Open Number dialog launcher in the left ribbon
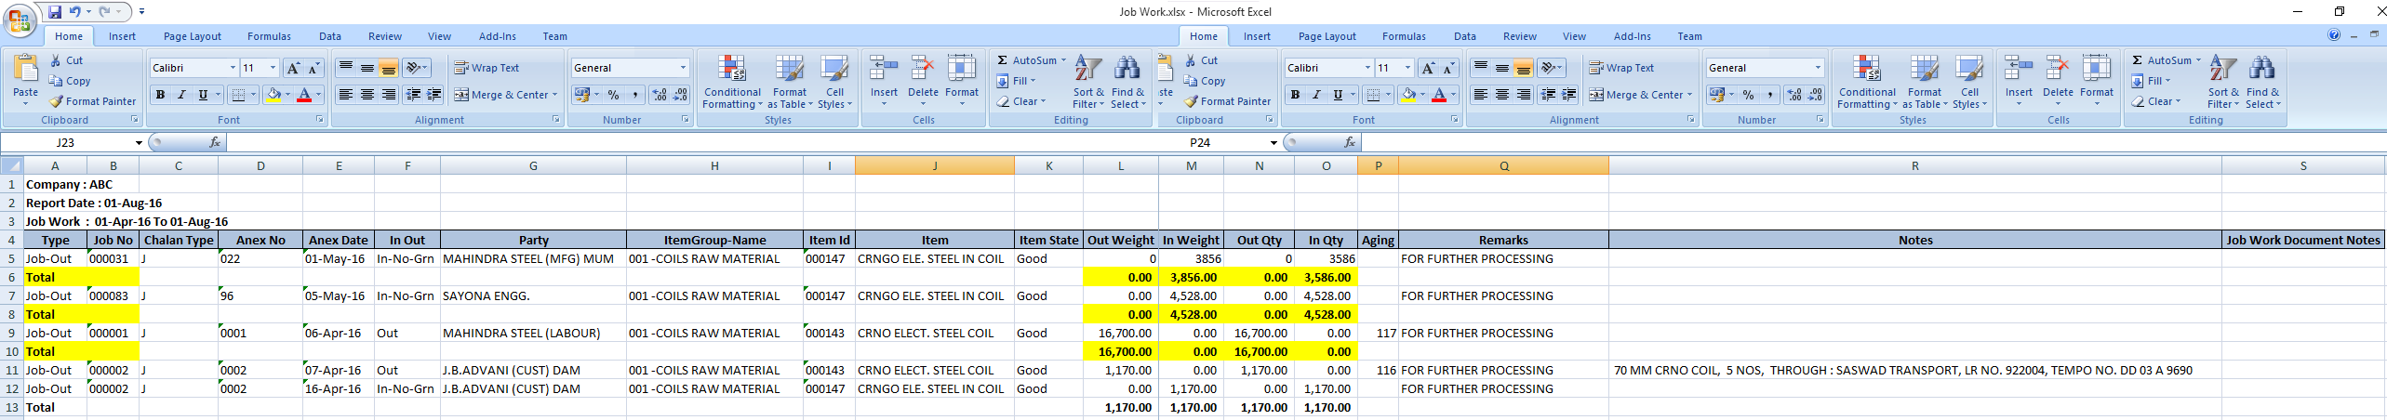2387x420 pixels. pos(686,120)
